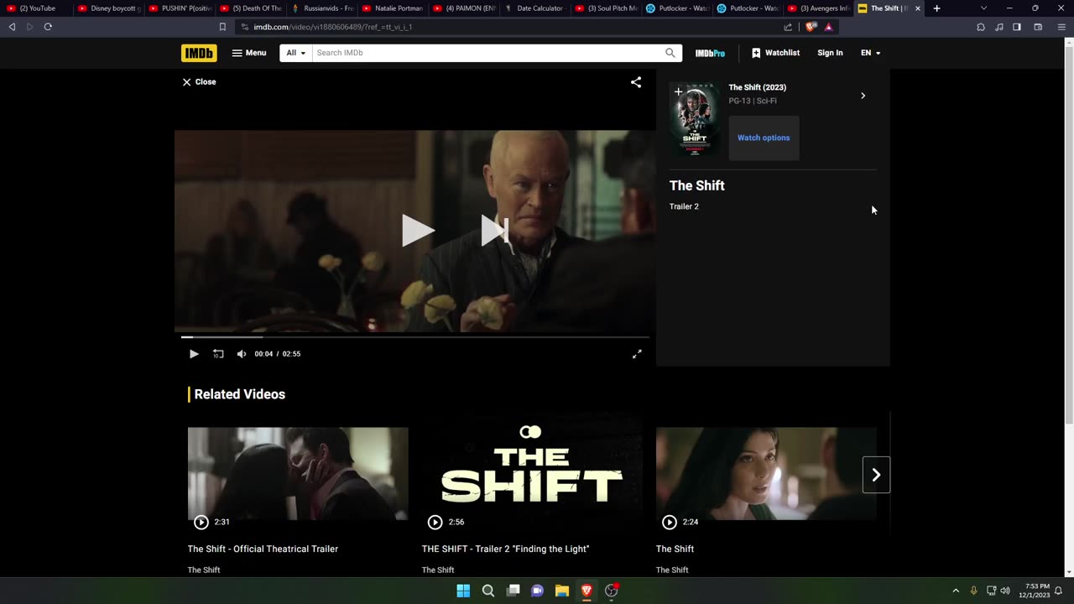Skip to next video with overlay icon
The width and height of the screenshot is (1074, 604).
(x=494, y=231)
